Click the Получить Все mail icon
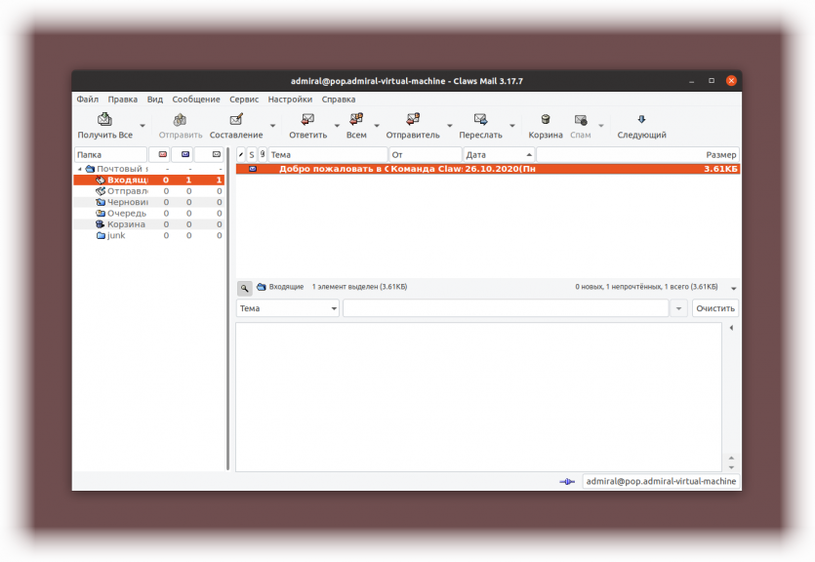The height and width of the screenshot is (562, 815). [x=105, y=119]
